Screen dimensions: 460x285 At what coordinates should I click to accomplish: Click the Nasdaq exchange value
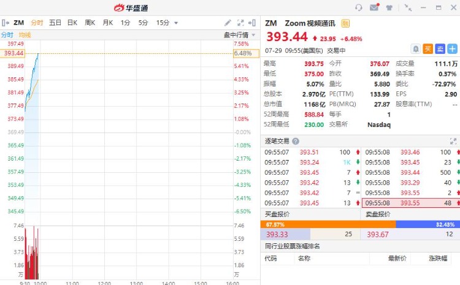tap(379, 124)
